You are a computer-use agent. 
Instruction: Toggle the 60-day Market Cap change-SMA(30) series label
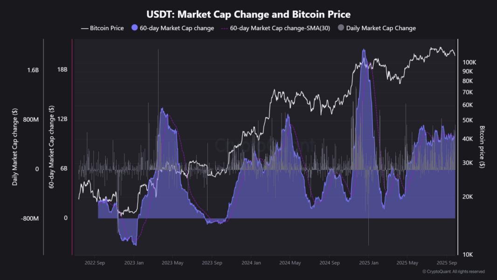click(280, 28)
